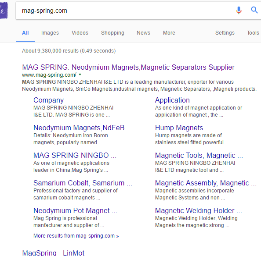Click the 'I&E LTD magnetic tool and' description line

(189, 170)
